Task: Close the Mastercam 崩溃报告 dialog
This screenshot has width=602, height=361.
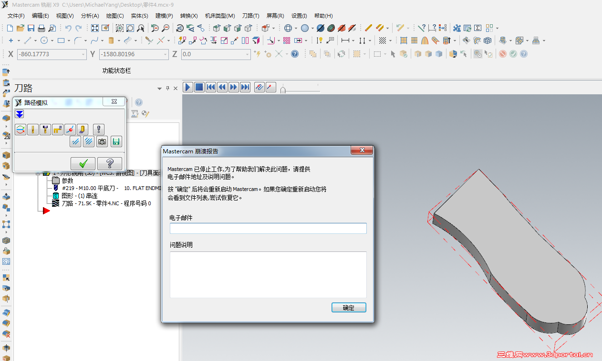Action: point(362,150)
